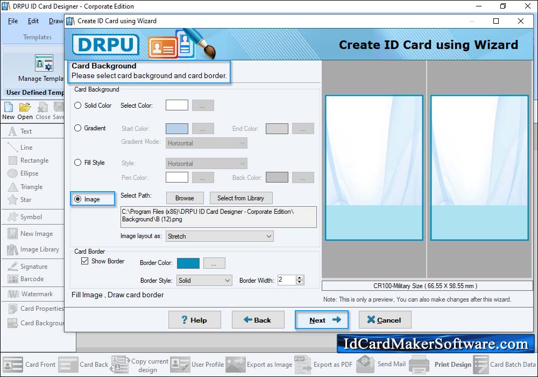Select Solid Color background option

pyautogui.click(x=78, y=106)
